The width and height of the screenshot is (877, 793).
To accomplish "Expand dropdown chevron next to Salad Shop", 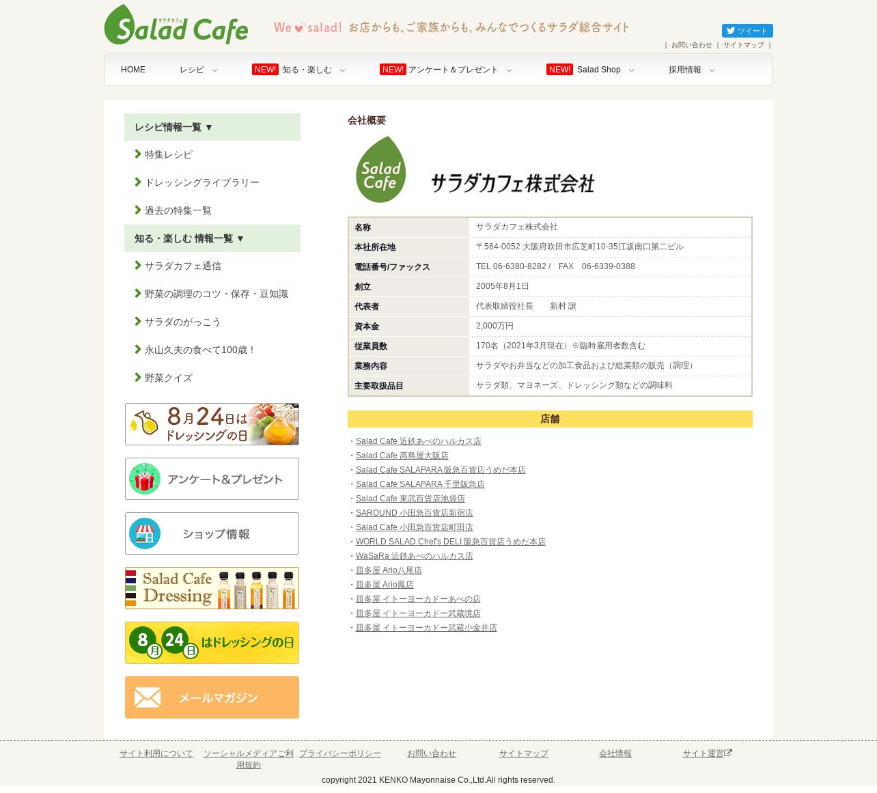I will tap(631, 70).
